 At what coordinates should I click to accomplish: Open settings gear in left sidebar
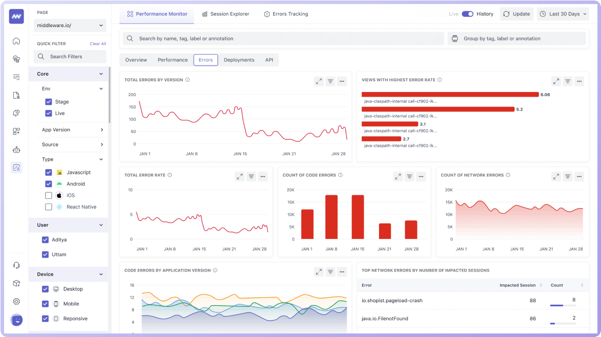pos(16,301)
